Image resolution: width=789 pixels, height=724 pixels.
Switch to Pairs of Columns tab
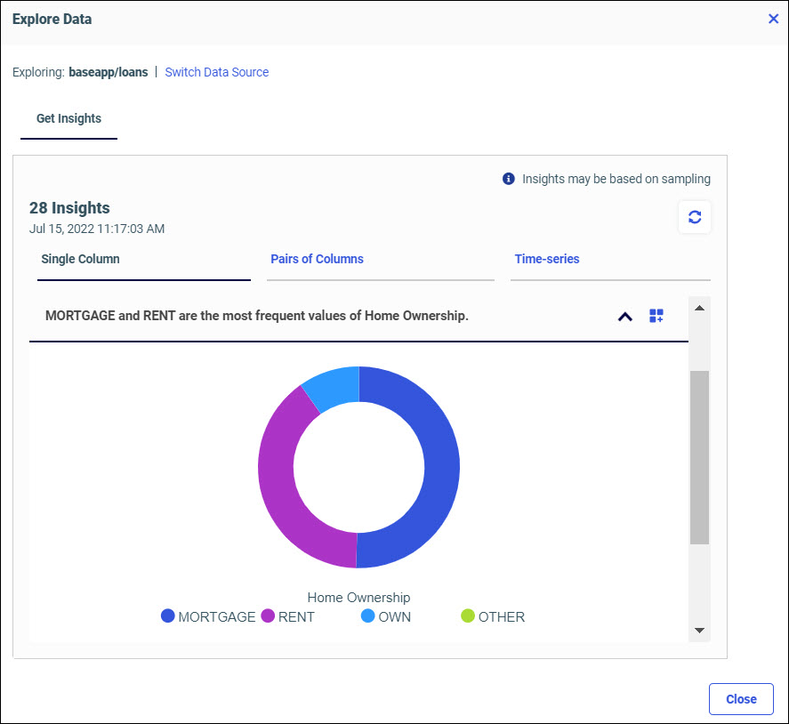pyautogui.click(x=317, y=259)
